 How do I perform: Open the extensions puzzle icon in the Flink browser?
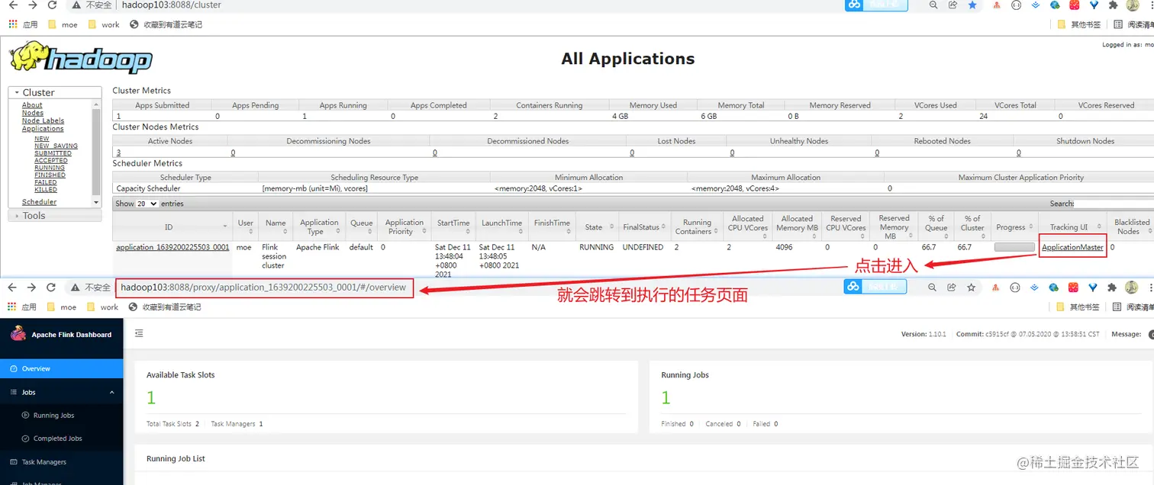pyautogui.click(x=1113, y=287)
